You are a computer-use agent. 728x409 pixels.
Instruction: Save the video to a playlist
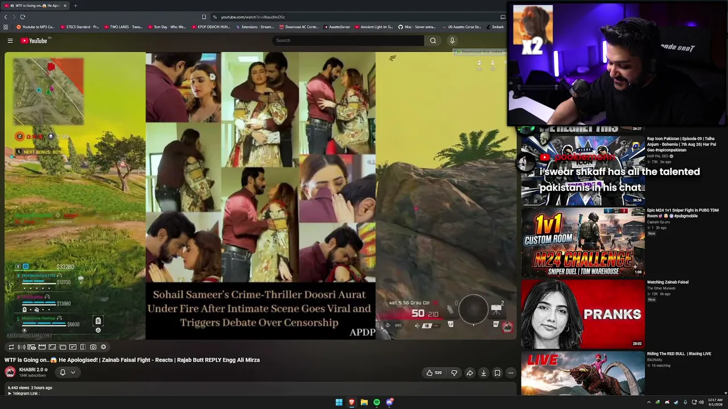coord(497,373)
